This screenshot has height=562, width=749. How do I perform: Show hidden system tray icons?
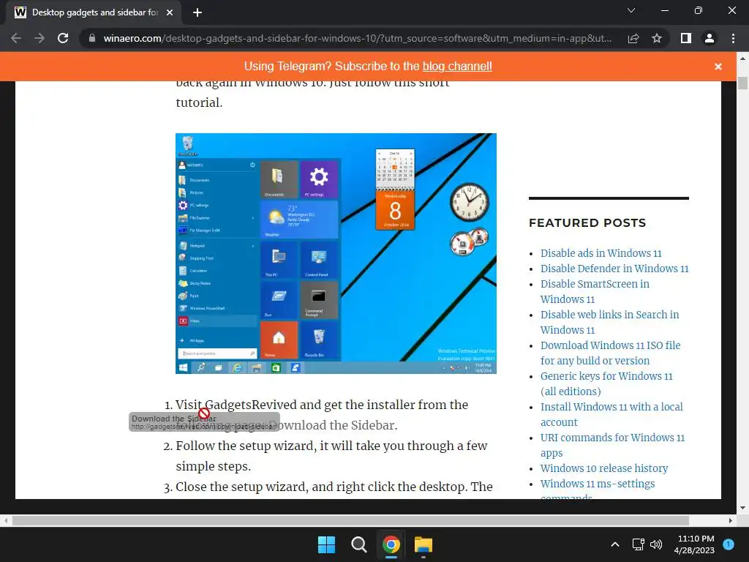tap(615, 544)
